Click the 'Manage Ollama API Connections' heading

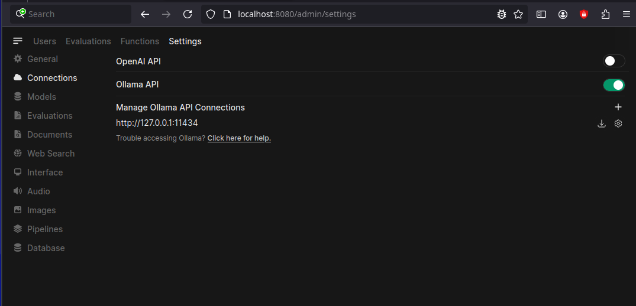tap(180, 108)
